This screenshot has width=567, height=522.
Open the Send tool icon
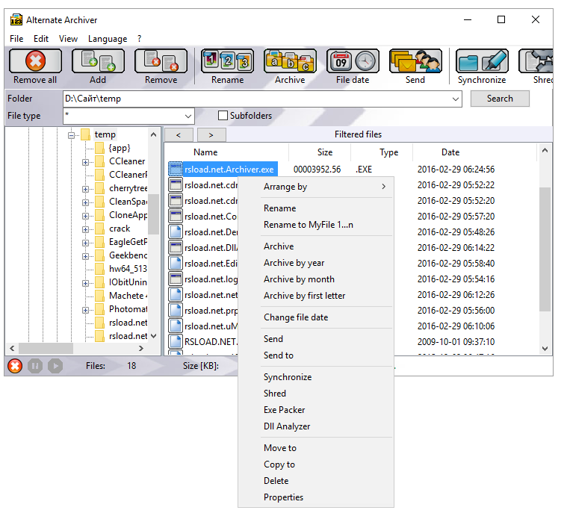[x=415, y=61]
